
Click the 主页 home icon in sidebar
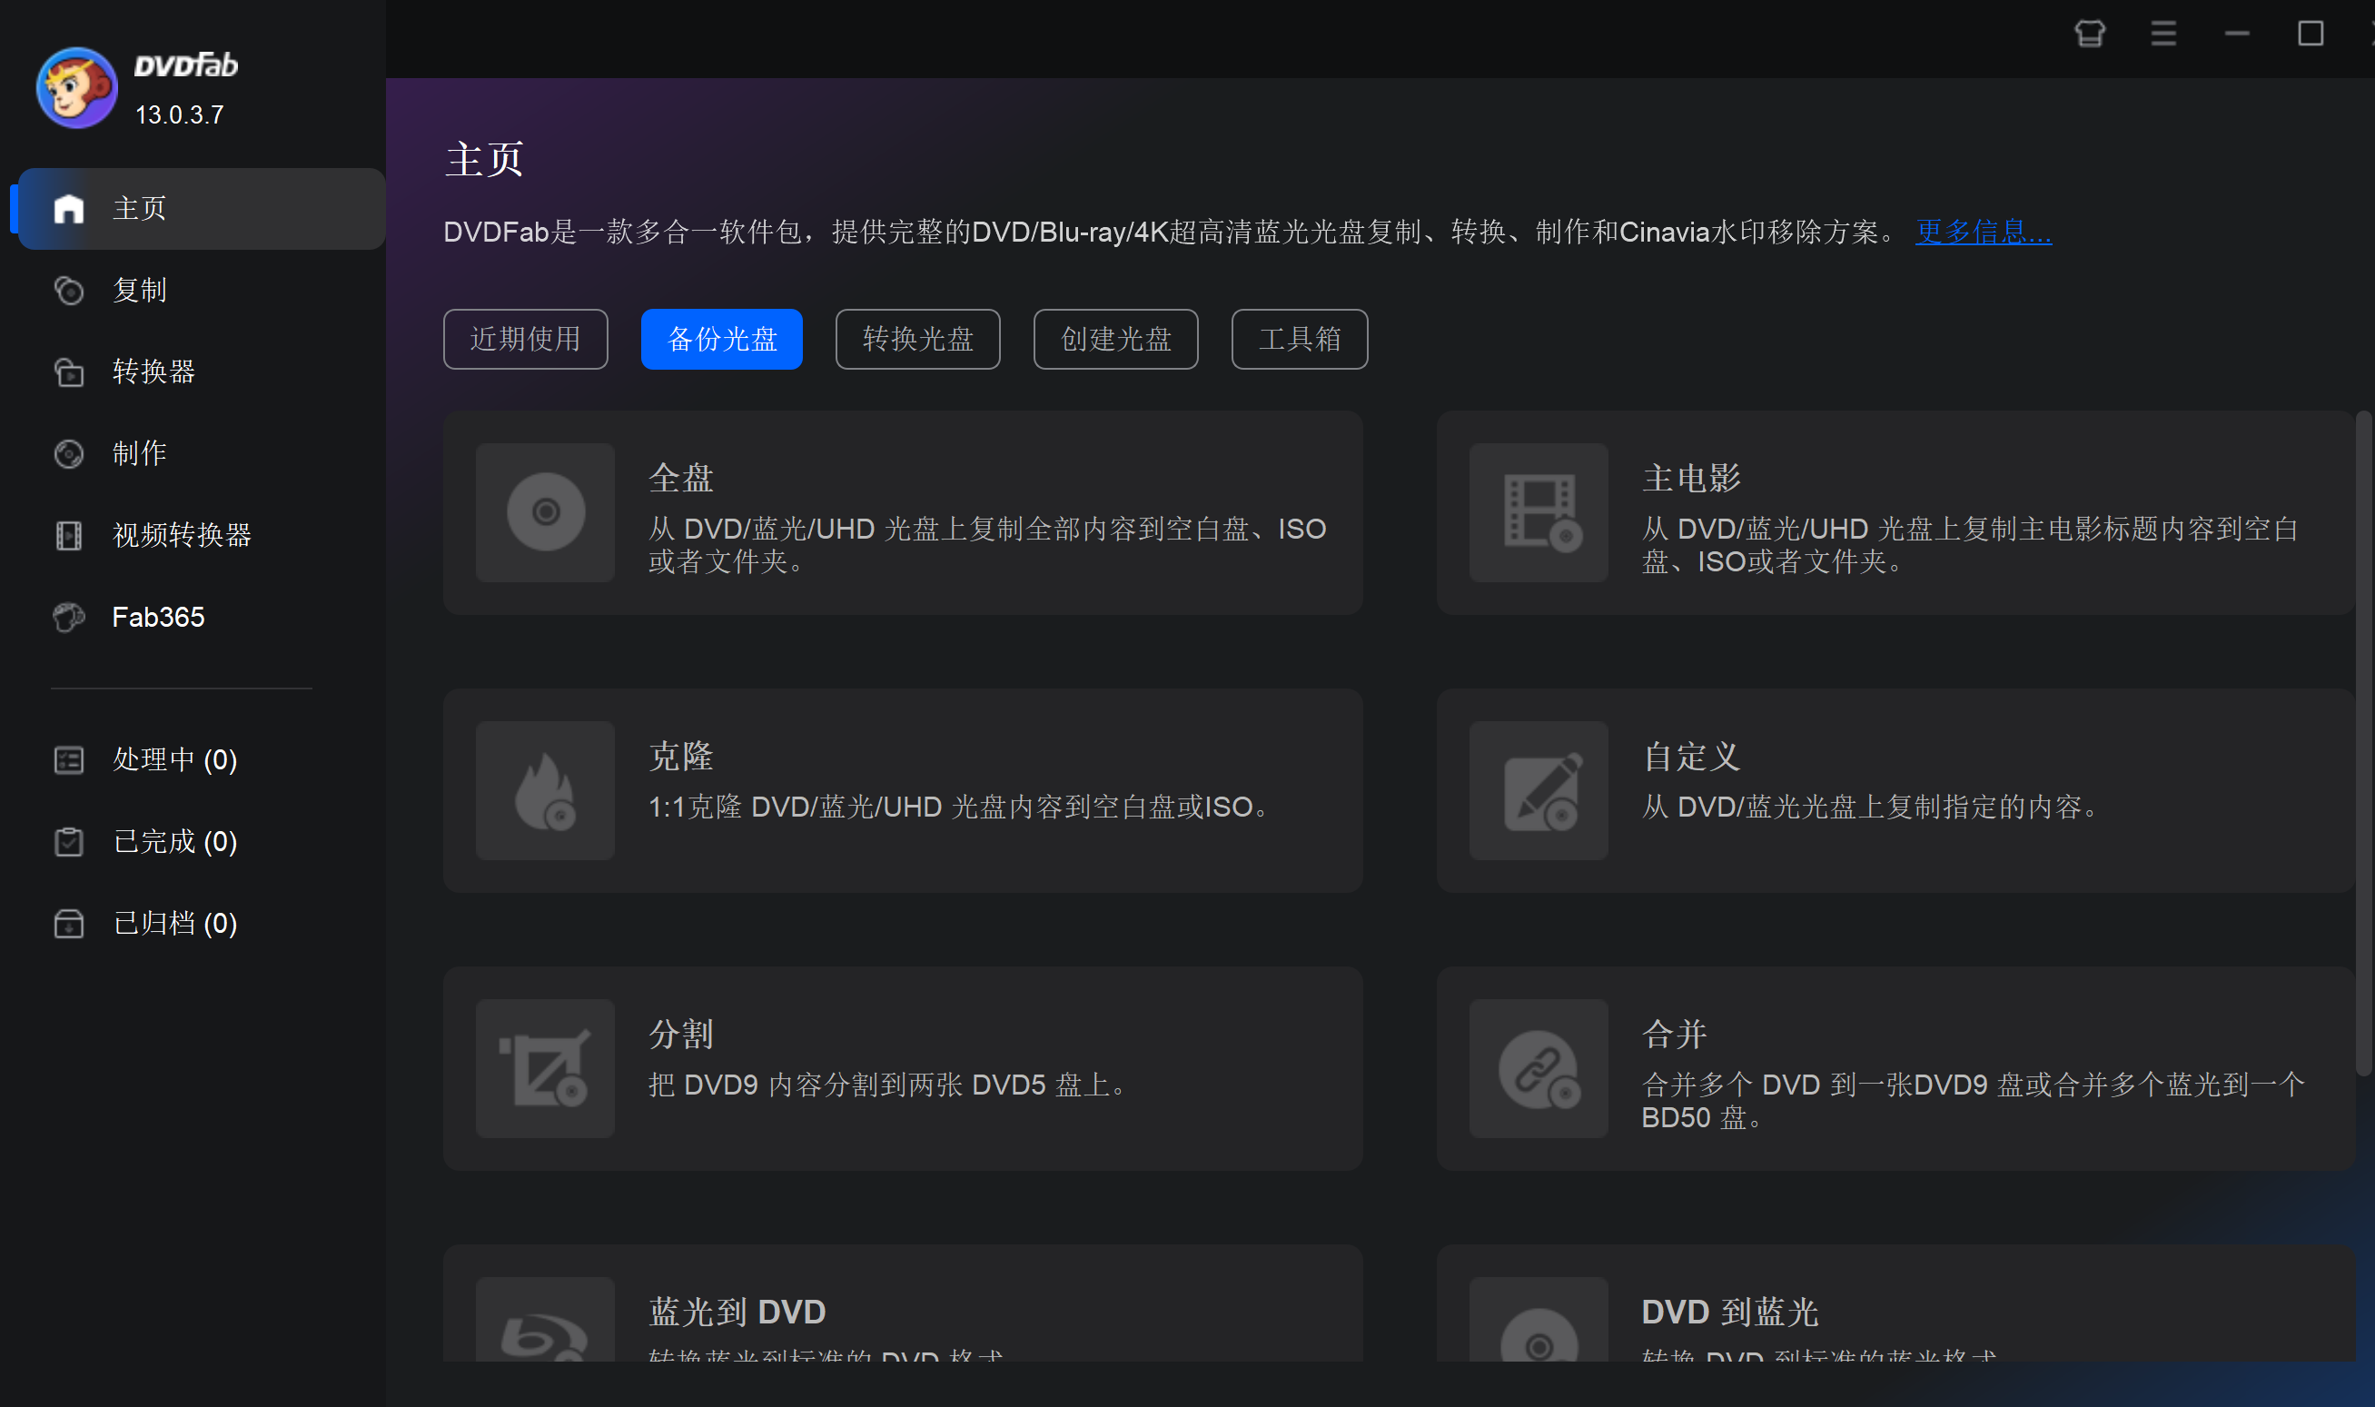pyautogui.click(x=69, y=209)
